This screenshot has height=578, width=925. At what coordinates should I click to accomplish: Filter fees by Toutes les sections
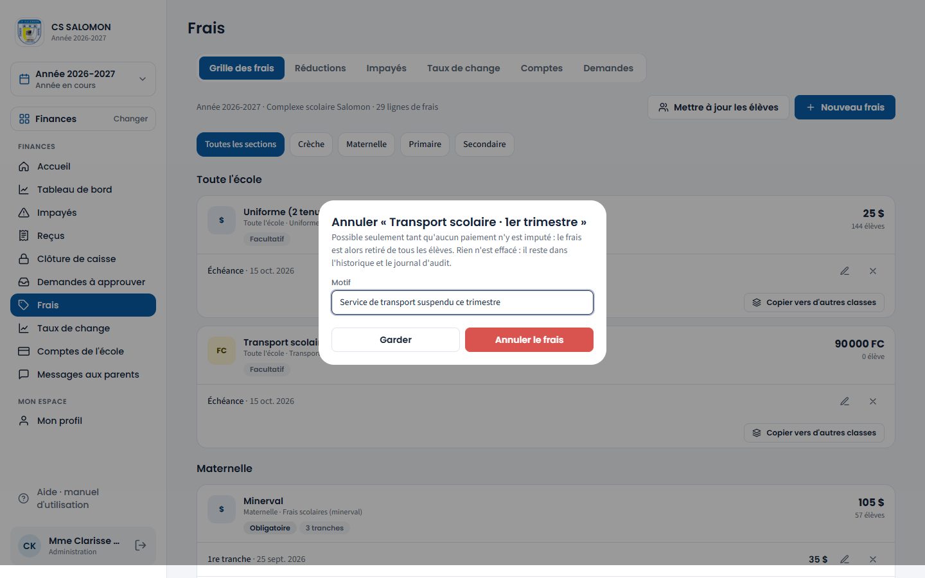tap(240, 144)
